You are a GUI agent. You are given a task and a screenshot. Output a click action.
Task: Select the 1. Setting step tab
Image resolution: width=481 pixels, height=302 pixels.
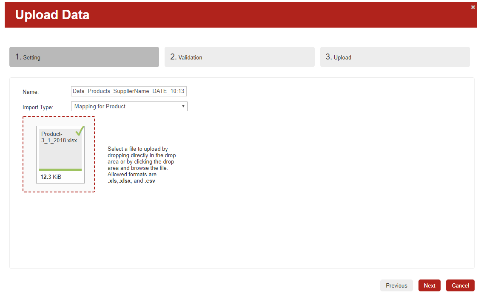click(84, 57)
